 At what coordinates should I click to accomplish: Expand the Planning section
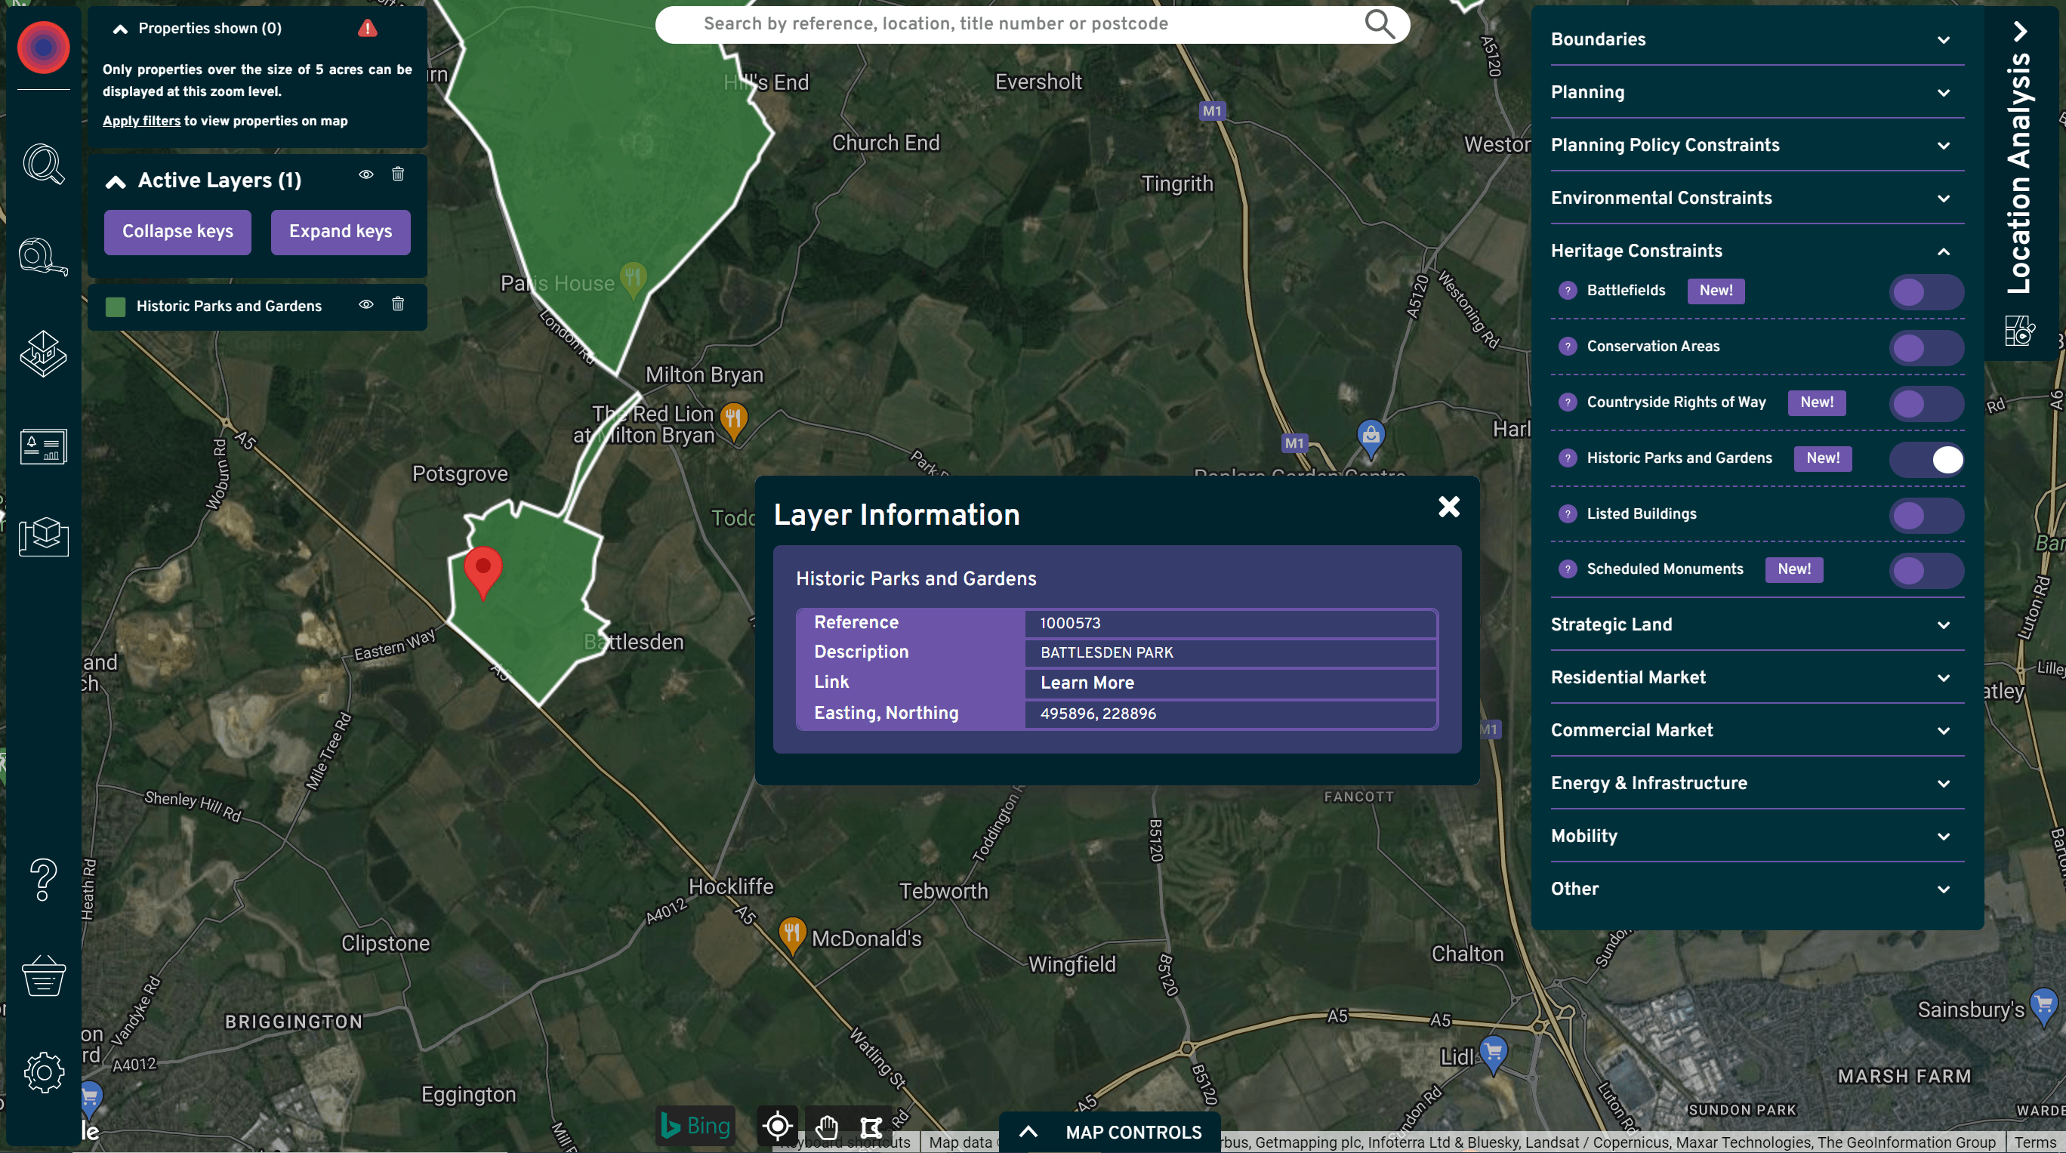[x=1756, y=92]
